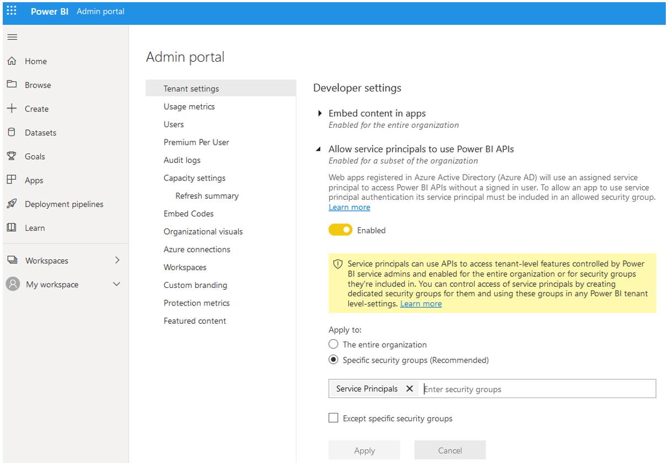This screenshot has width=668, height=463.
Task: Click the Developer settings heading
Action: click(x=357, y=88)
